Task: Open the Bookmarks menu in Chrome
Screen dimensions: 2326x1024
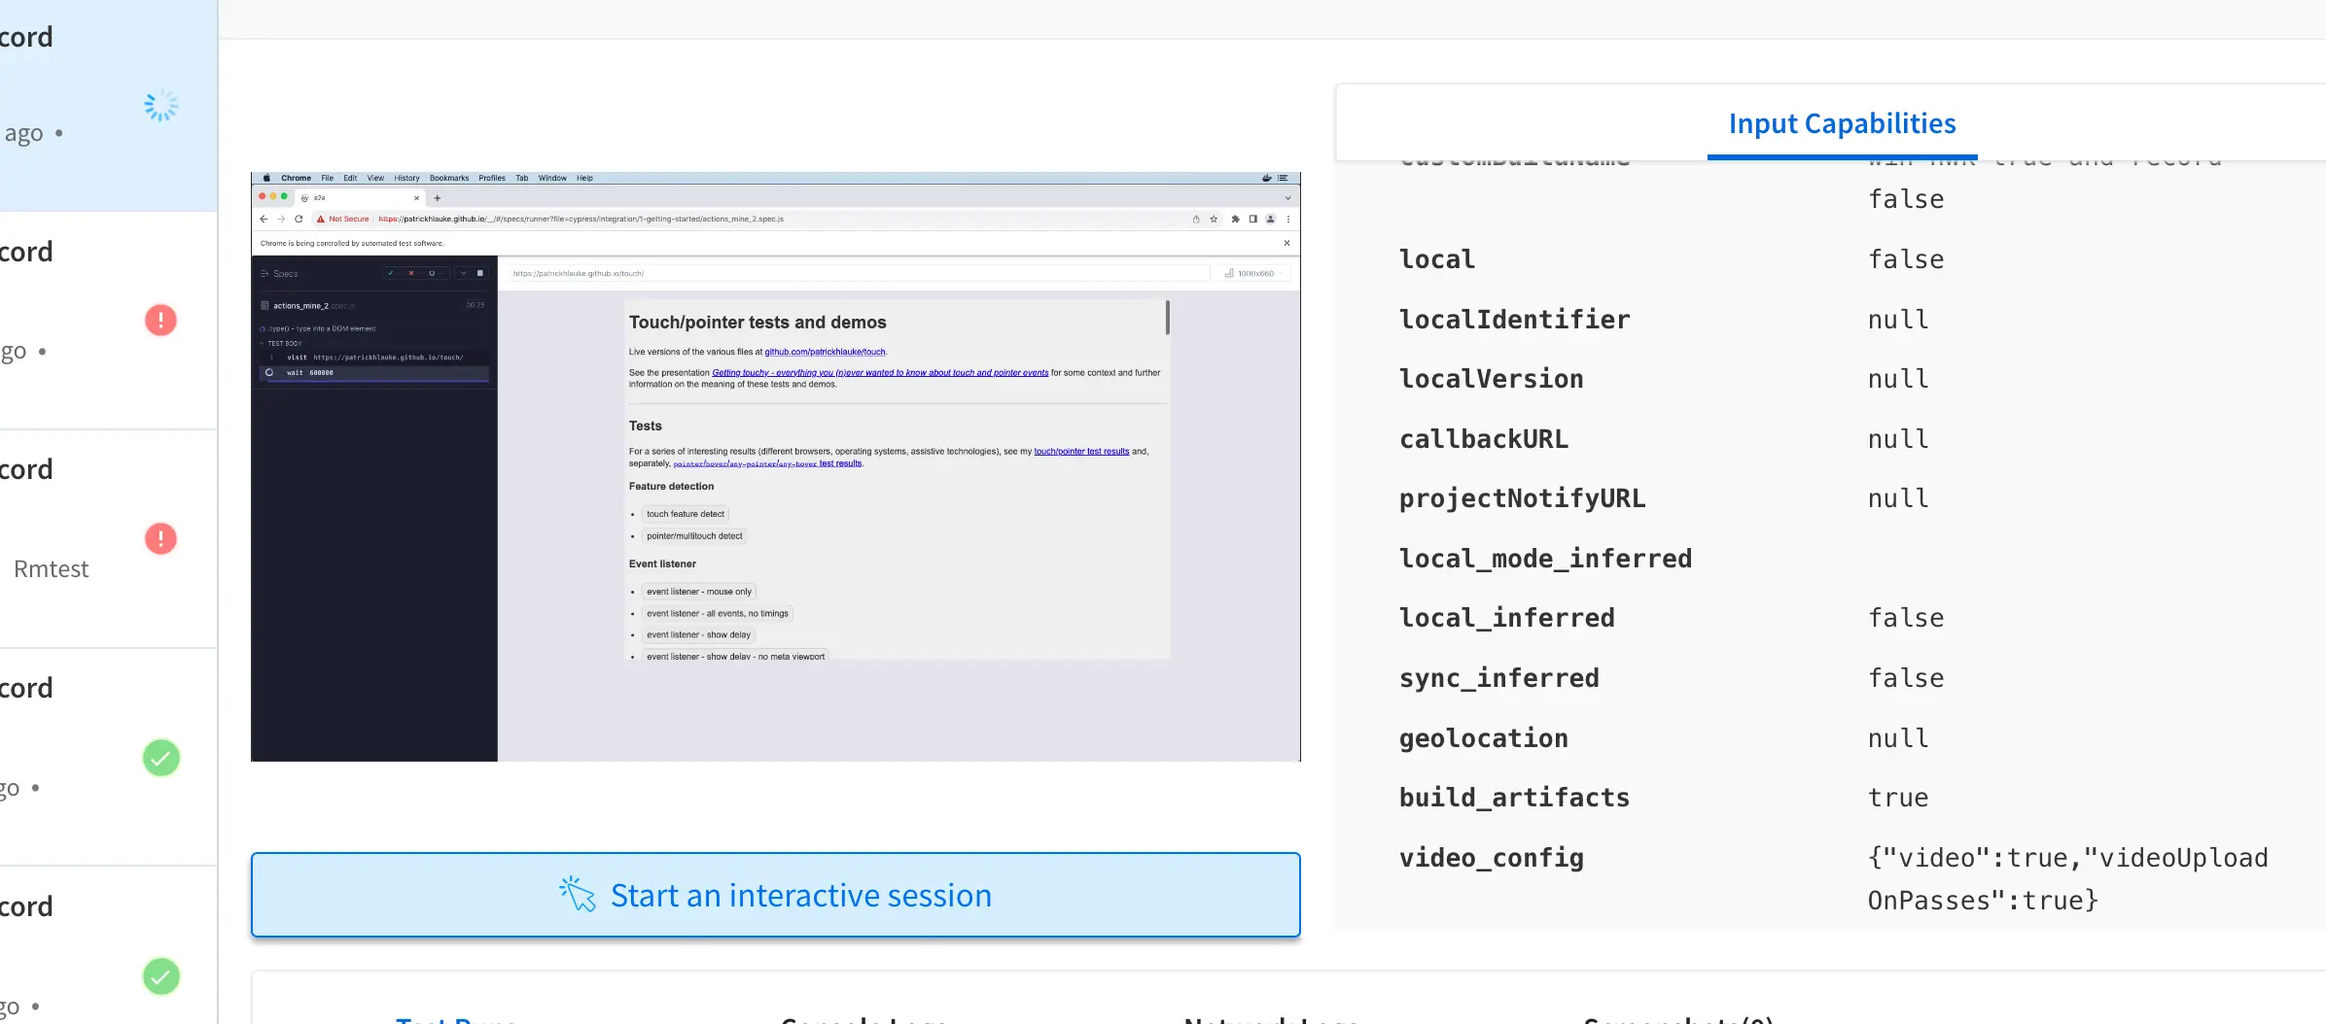Action: tap(449, 178)
